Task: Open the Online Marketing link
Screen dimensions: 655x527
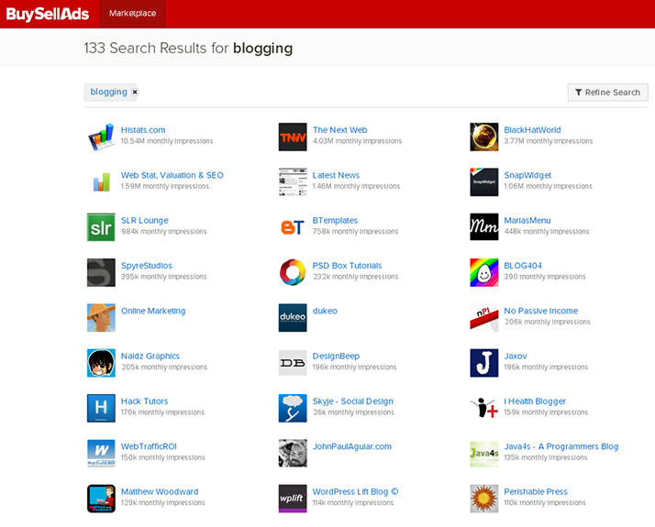Action: (x=153, y=311)
